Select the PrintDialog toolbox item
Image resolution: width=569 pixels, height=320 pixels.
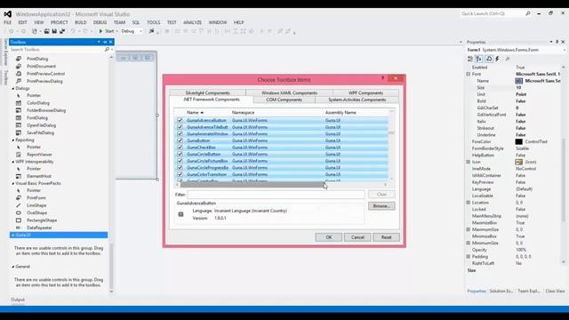click(x=37, y=59)
